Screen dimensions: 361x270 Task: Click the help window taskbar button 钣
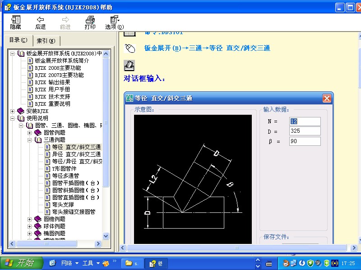point(156,263)
